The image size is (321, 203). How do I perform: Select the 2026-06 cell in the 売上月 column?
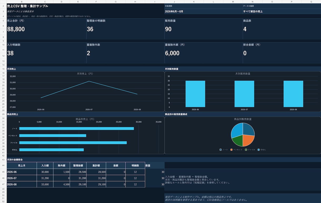tap(22, 172)
